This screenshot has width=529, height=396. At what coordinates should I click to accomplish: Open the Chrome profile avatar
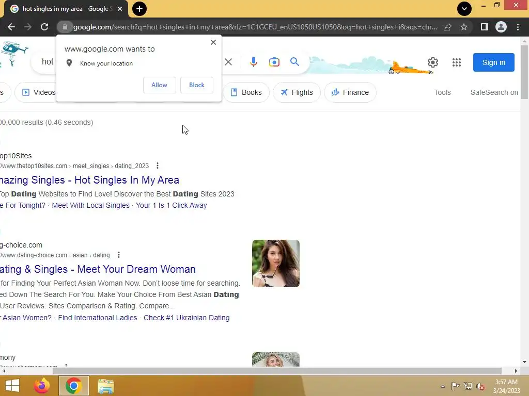pyautogui.click(x=501, y=27)
